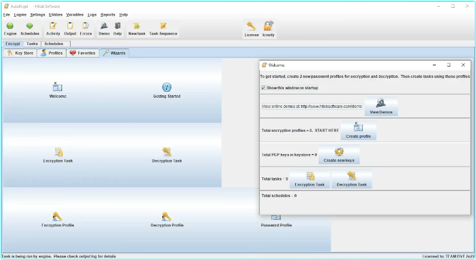Launch the Encryption Profile wizard

tap(57, 219)
